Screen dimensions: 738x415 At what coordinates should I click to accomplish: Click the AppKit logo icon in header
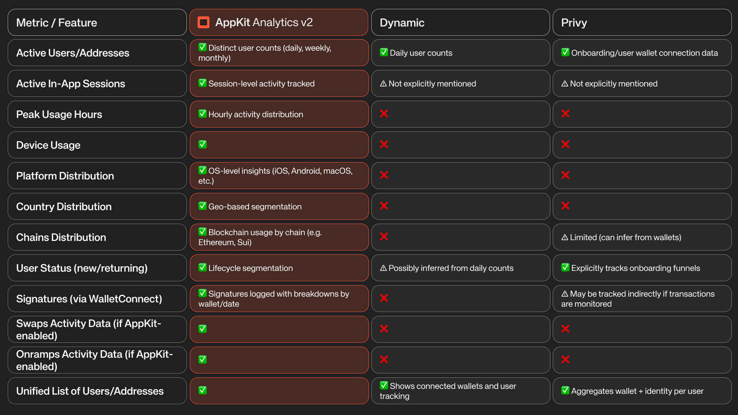coord(203,22)
